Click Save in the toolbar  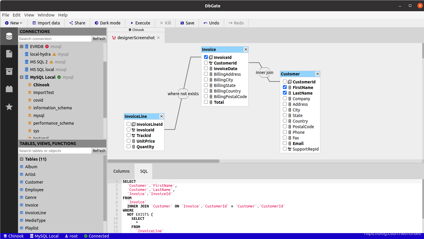187,23
